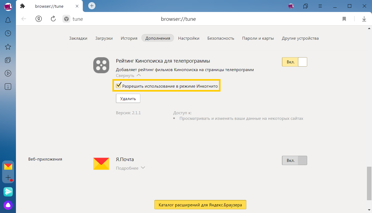
Task: Click the Я.Почта title text
Action: click(125, 159)
